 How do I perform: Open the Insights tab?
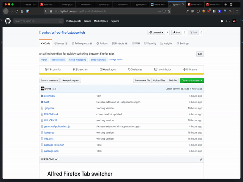pos(166,44)
